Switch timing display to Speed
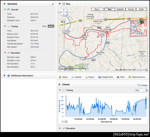The image size is (150, 137). tap(51, 26)
